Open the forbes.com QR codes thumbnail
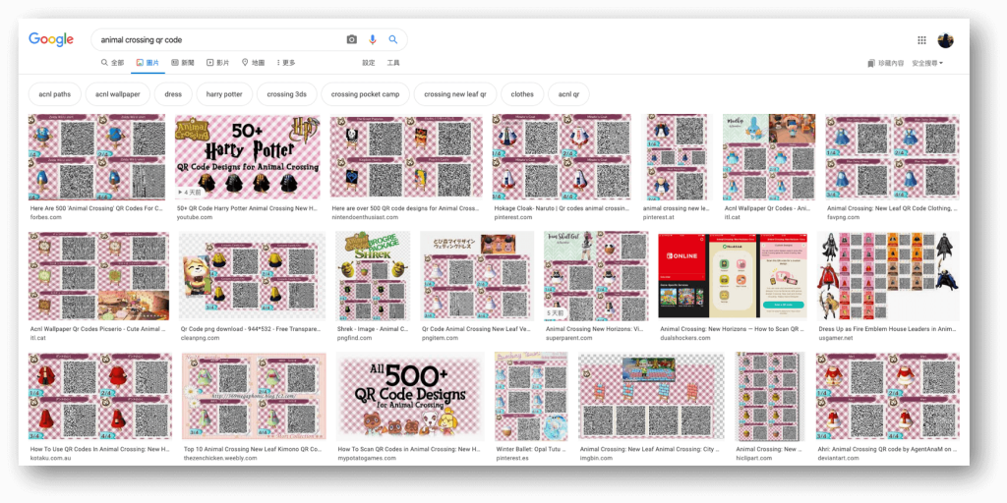 pyautogui.click(x=96, y=157)
